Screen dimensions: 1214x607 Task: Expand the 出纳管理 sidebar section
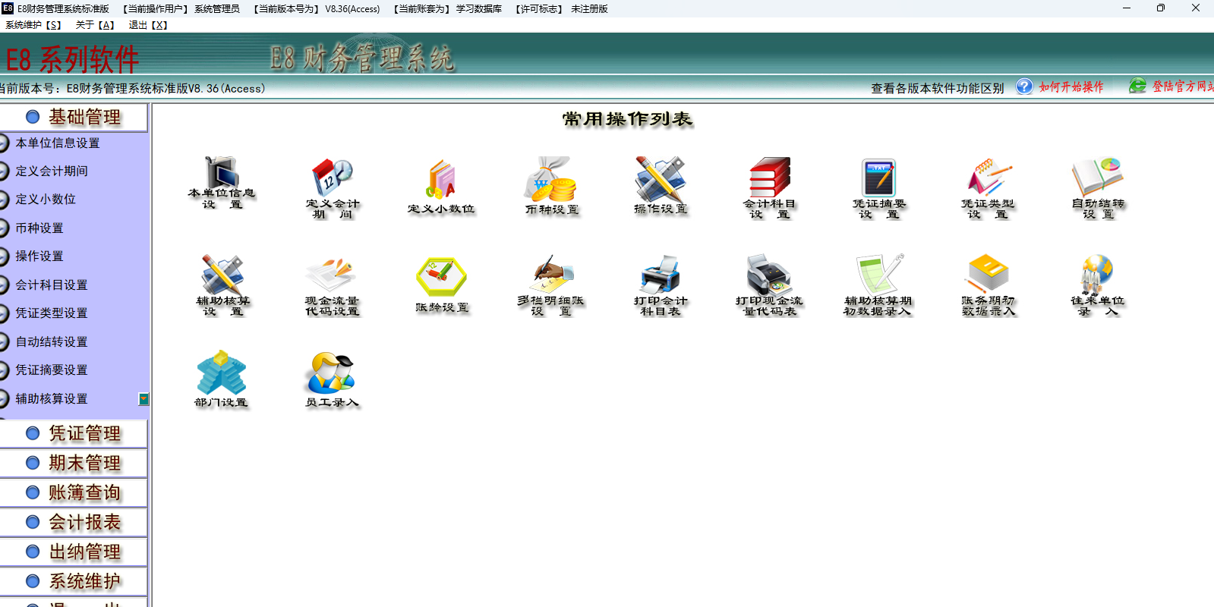click(74, 552)
